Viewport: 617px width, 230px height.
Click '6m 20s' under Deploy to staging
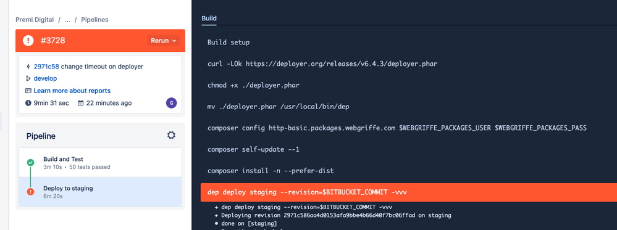point(53,196)
